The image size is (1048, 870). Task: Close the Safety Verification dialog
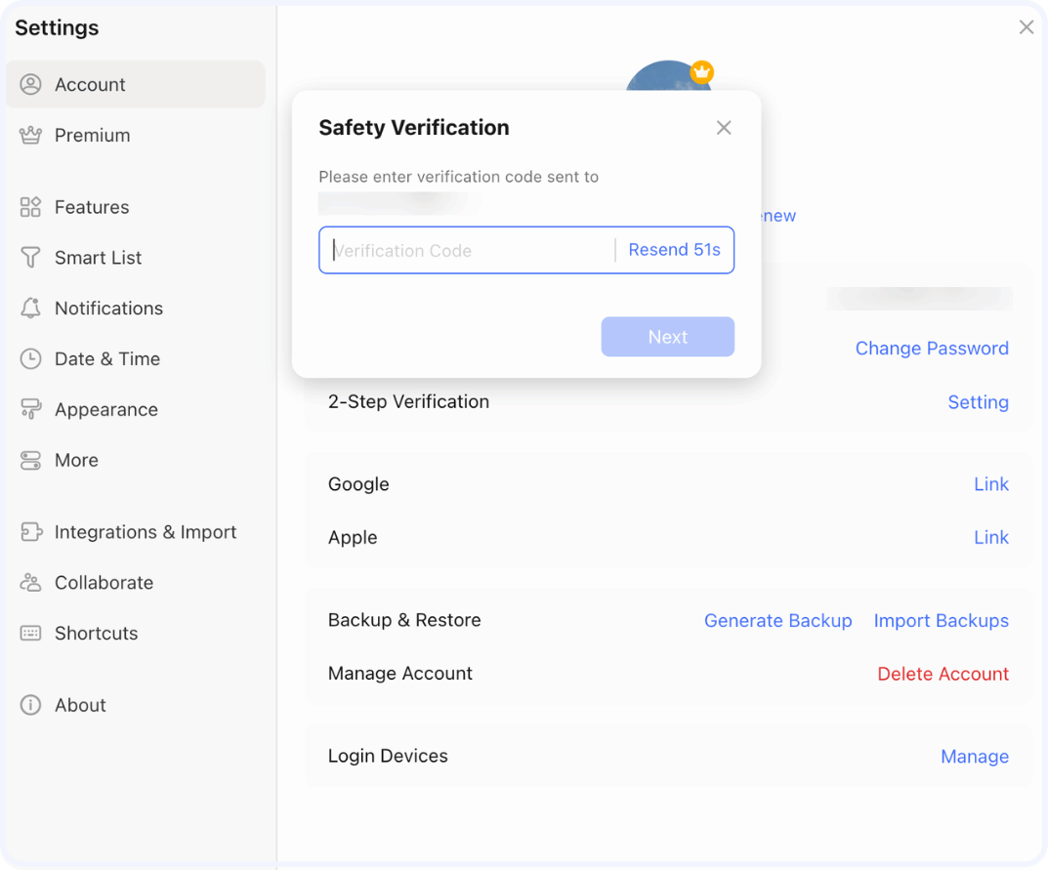[724, 128]
